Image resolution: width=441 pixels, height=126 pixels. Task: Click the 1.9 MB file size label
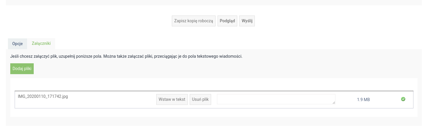(363, 100)
